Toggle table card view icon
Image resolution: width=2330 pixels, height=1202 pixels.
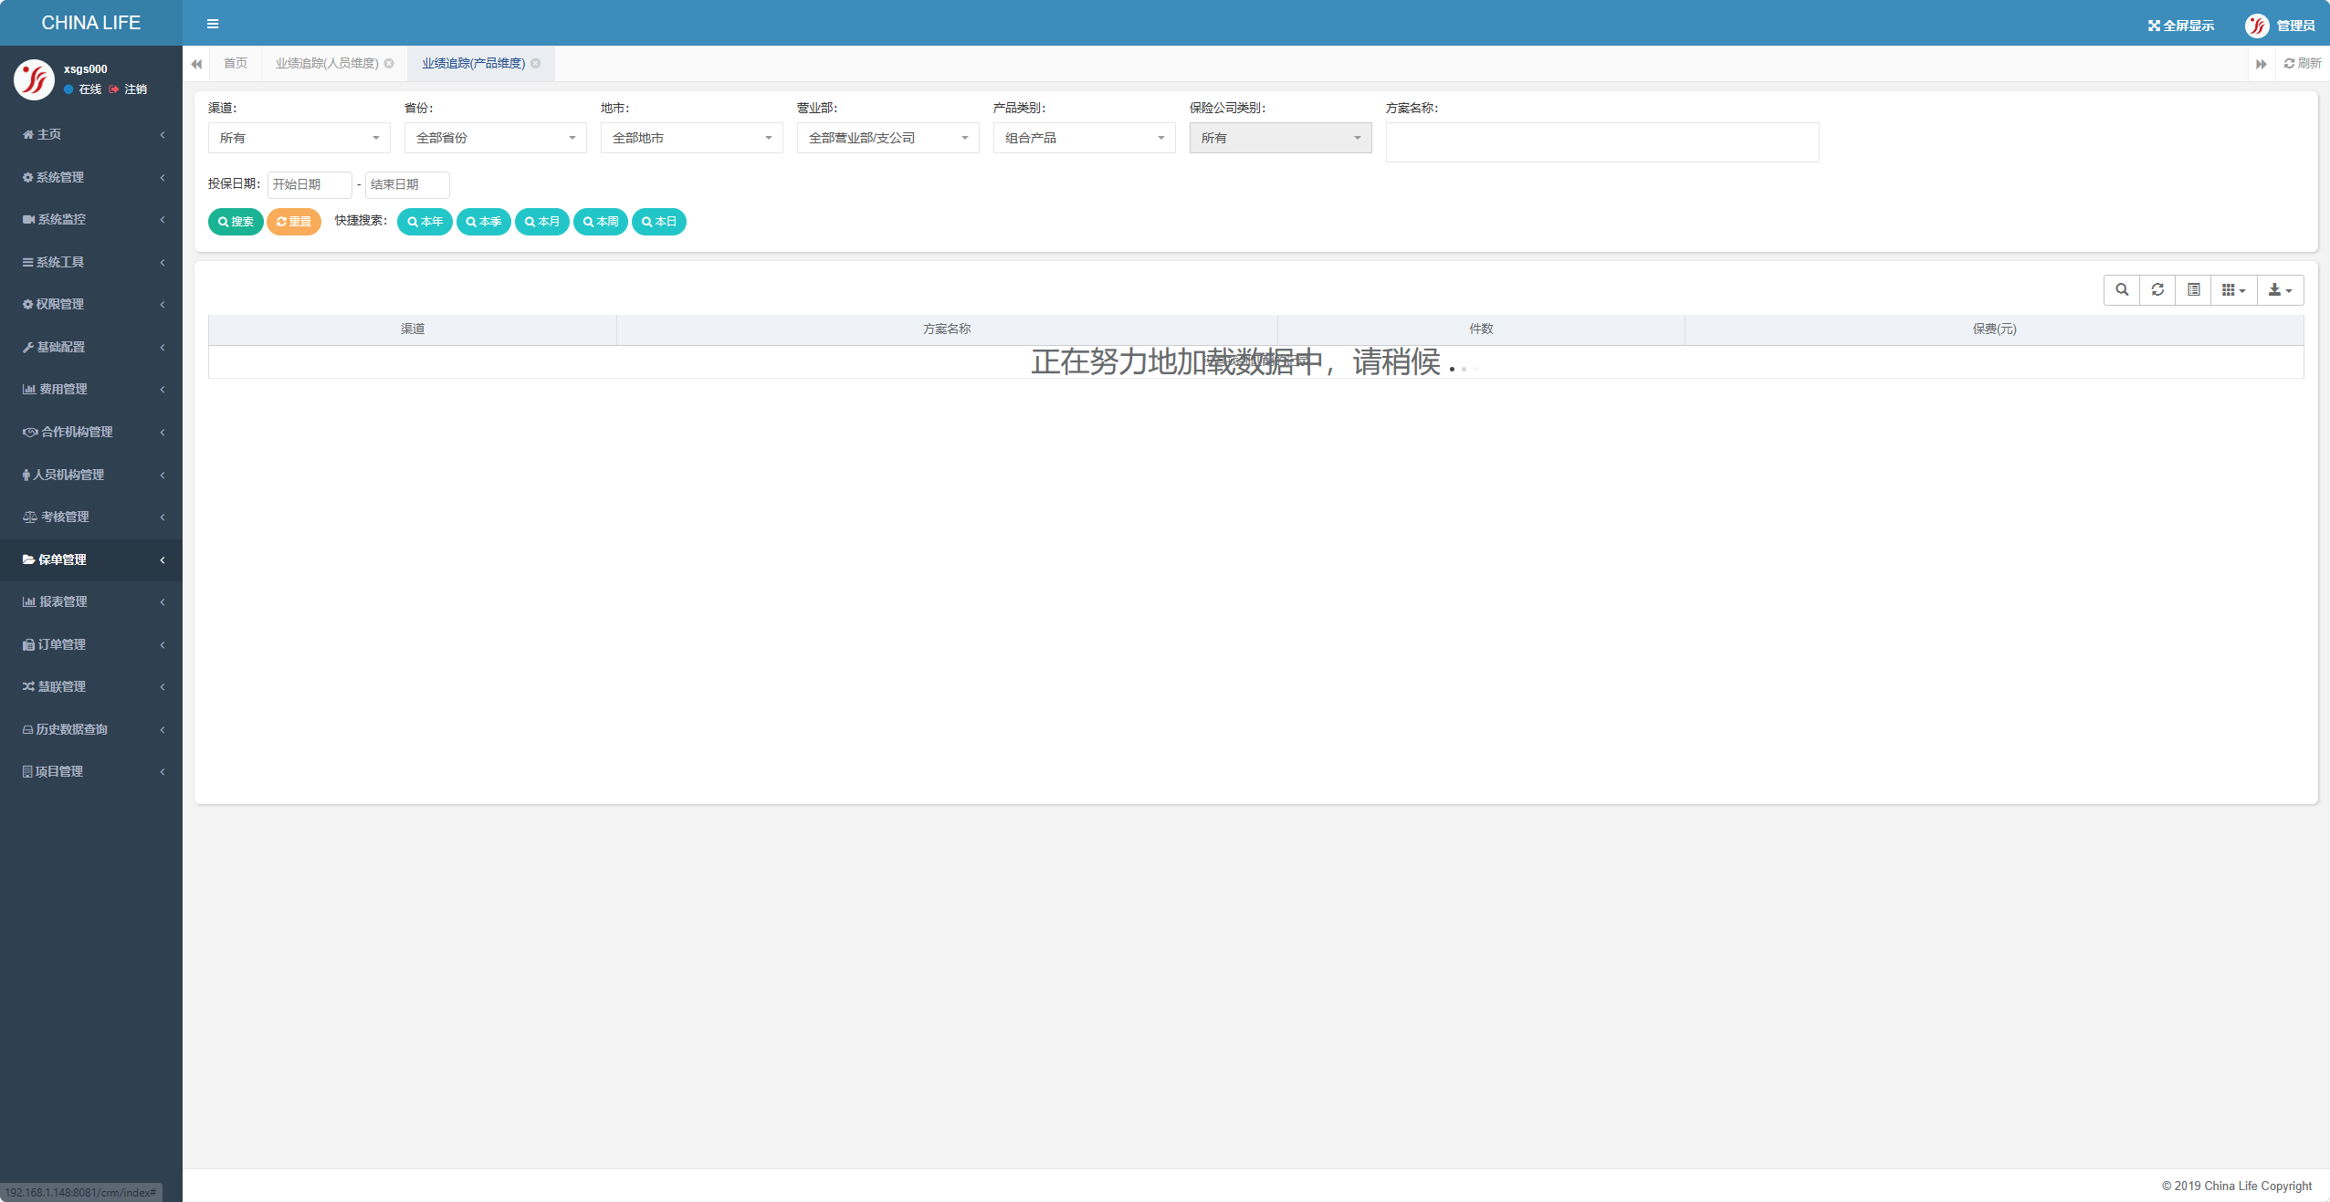(x=2193, y=290)
